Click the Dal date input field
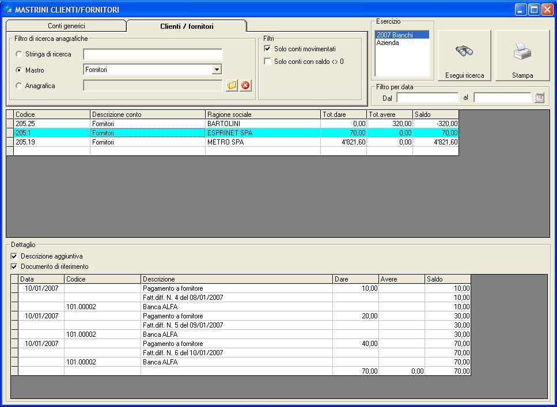Image resolution: width=557 pixels, height=407 pixels. [428, 98]
